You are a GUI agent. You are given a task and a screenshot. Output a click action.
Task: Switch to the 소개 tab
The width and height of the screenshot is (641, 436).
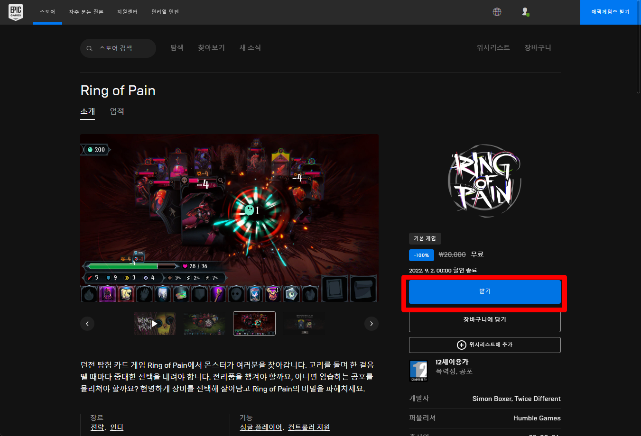(x=88, y=112)
